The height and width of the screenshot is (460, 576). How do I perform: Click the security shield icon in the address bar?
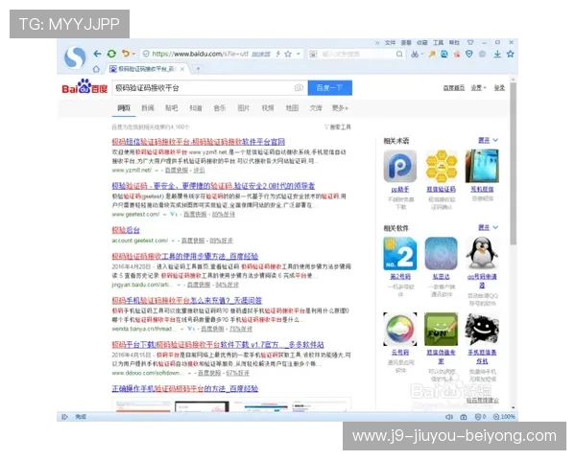(146, 54)
